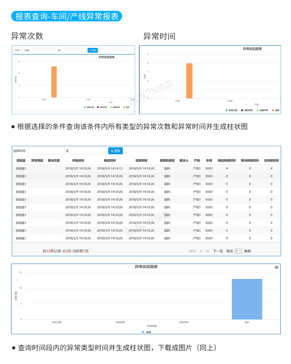The height and width of the screenshot is (364, 291).
Task: Toggle 设备异常 legend in 异常次数 chart
Action: click(x=115, y=107)
